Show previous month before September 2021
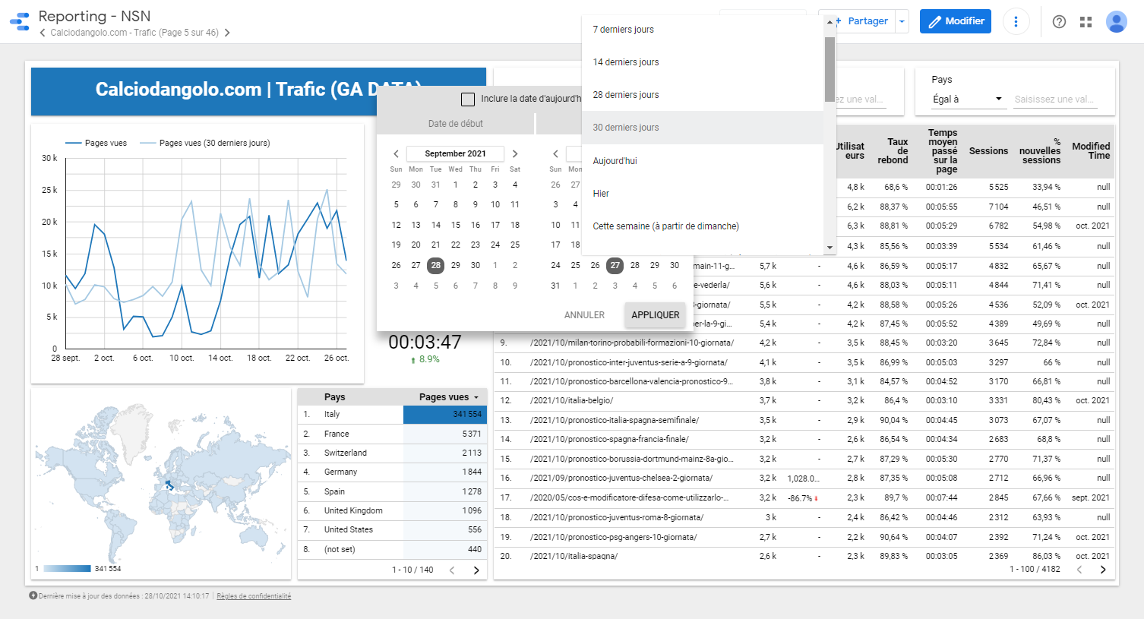The image size is (1144, 619). coord(396,153)
